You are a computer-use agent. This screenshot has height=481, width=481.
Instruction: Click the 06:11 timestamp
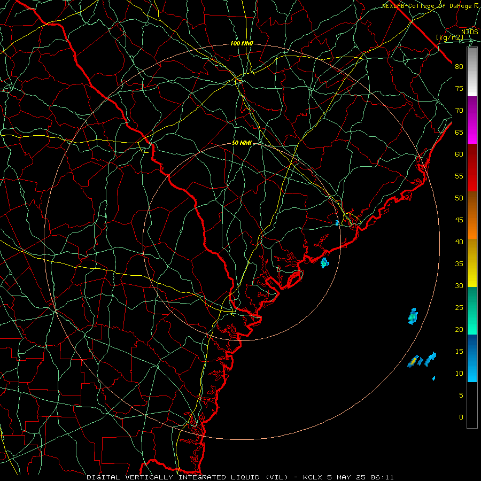tap(382, 477)
